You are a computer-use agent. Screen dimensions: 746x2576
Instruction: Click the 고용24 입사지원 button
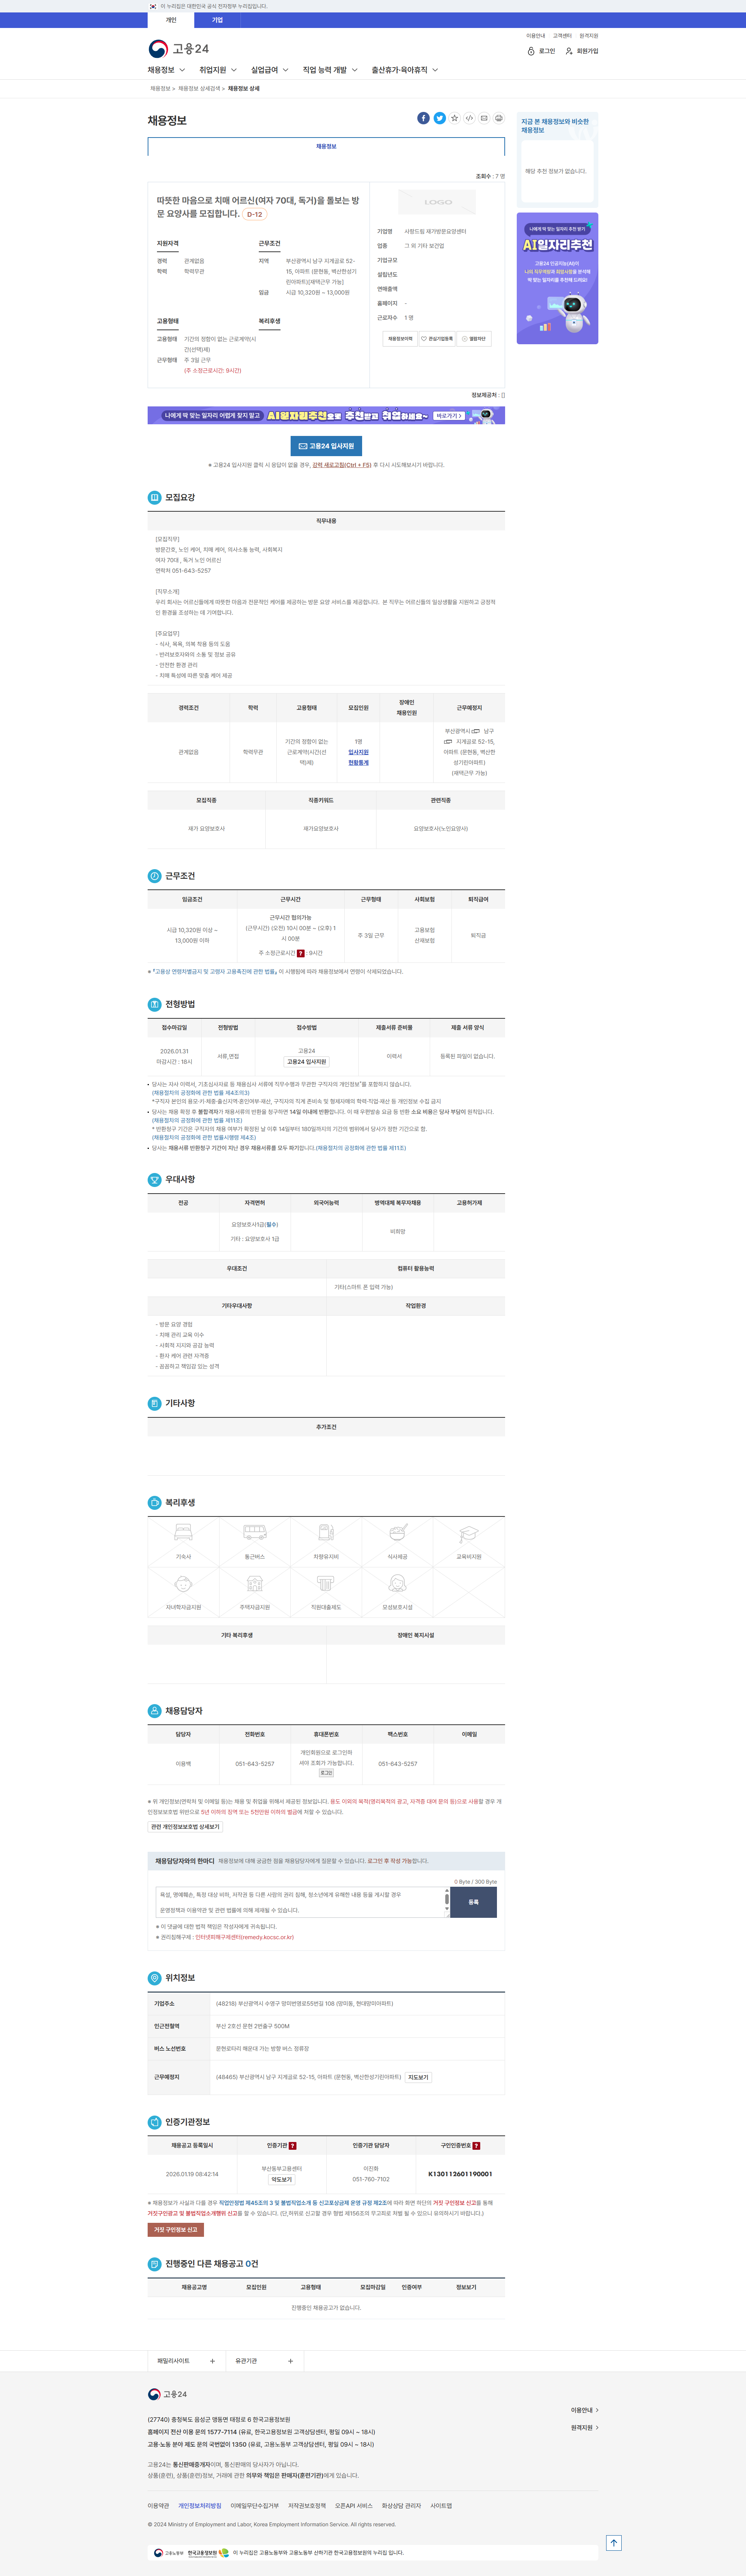click(x=326, y=446)
